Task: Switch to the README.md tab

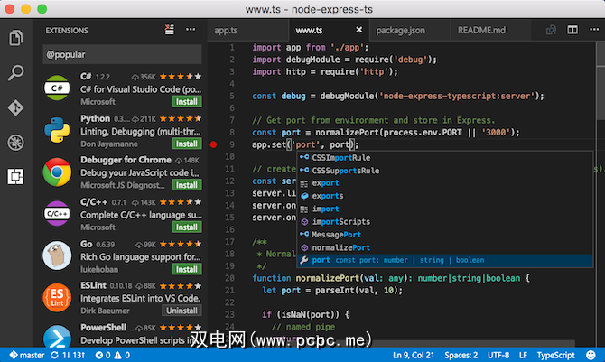Action: [x=480, y=31]
